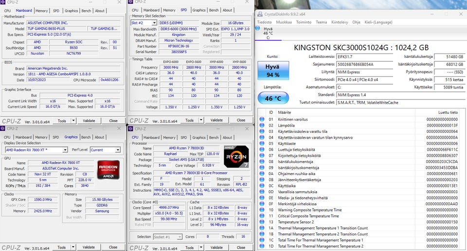Viewport: 467px width, 251px height.
Task: Click CPU-Z CPU window title icon
Action: tap(130, 129)
